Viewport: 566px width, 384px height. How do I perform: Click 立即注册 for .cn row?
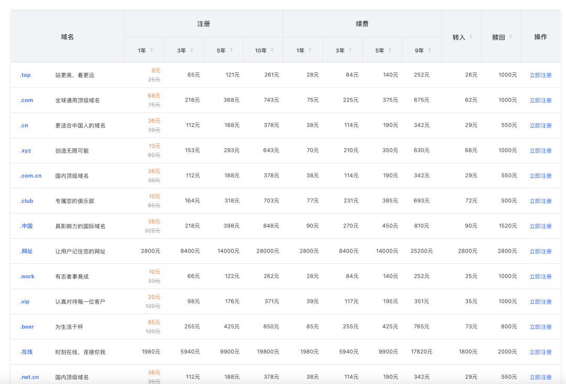coord(540,126)
